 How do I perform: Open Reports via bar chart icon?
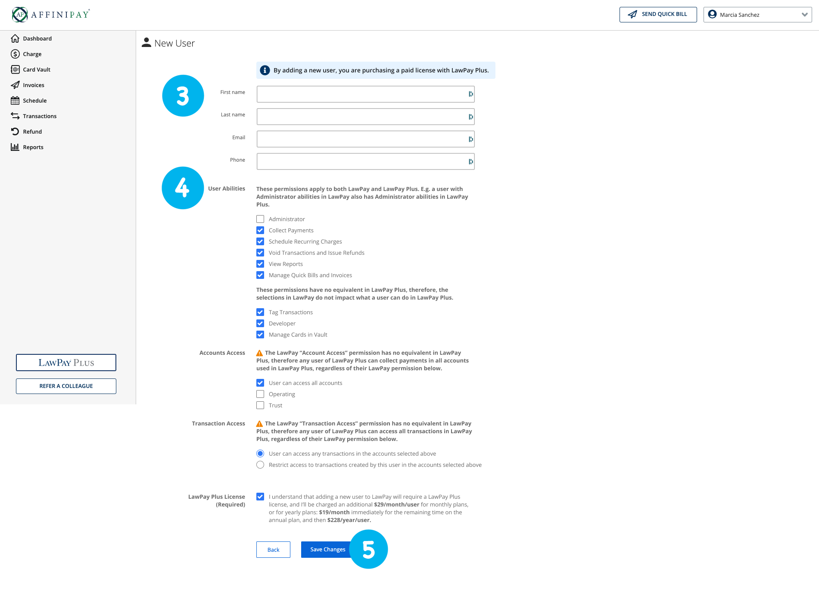(x=15, y=147)
